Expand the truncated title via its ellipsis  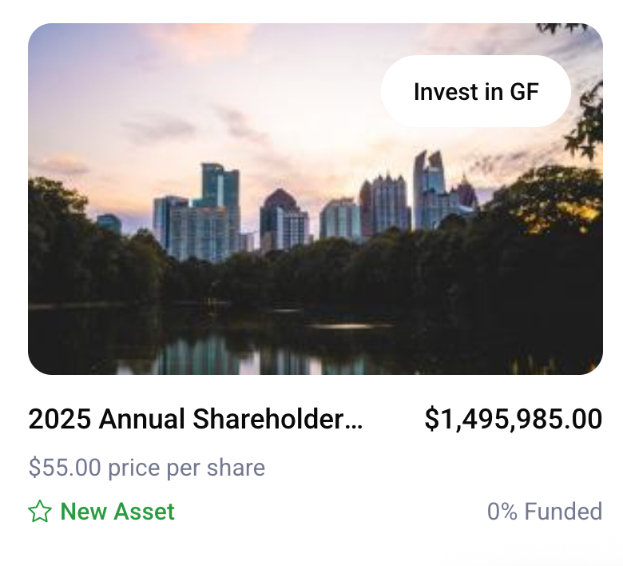point(356,421)
